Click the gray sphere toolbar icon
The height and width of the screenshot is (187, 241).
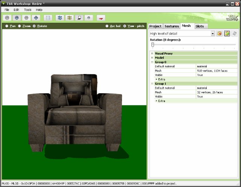pos(7,18)
